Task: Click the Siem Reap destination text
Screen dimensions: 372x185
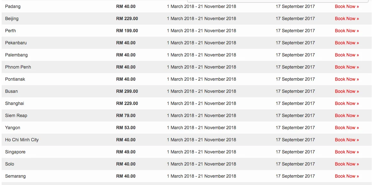Action: (16, 115)
